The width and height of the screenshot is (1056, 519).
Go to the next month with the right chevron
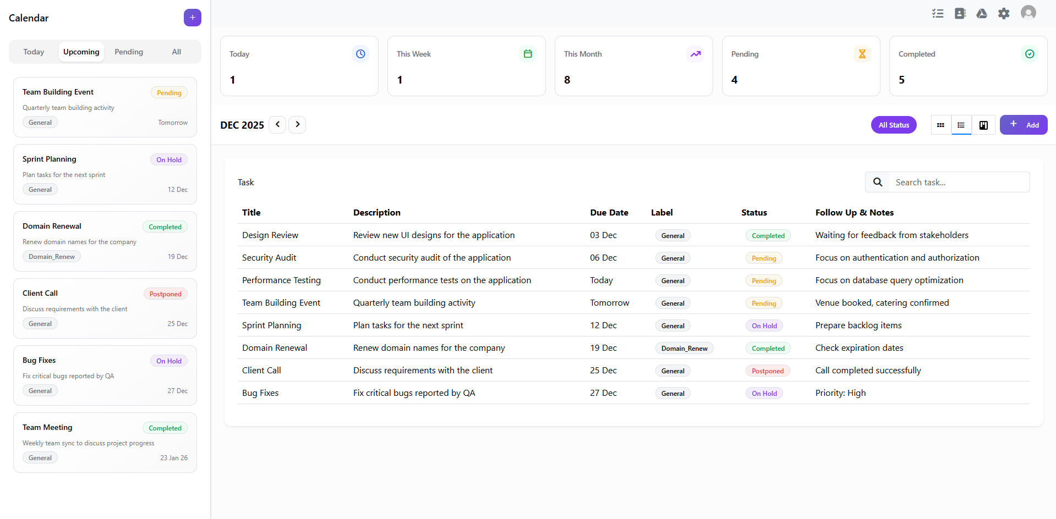(x=297, y=125)
